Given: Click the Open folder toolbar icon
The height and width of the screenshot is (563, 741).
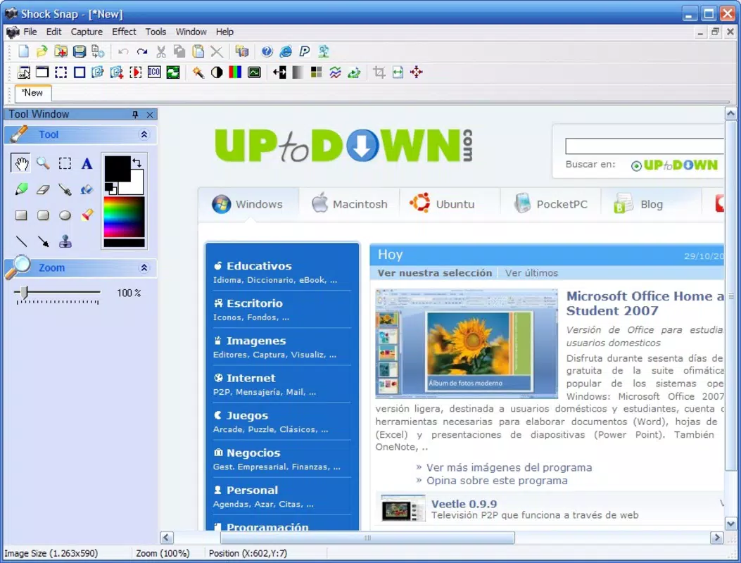Looking at the screenshot, I should pyautogui.click(x=42, y=51).
